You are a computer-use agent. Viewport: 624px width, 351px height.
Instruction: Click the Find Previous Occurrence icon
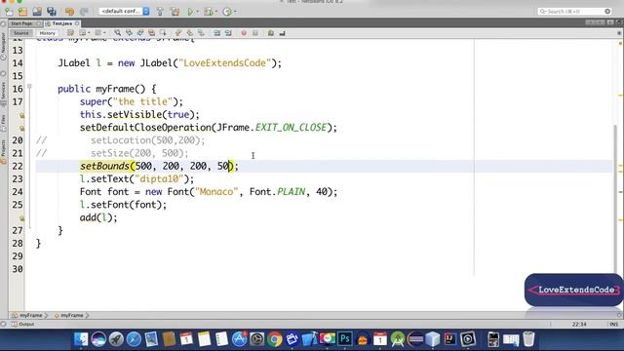[129, 33]
